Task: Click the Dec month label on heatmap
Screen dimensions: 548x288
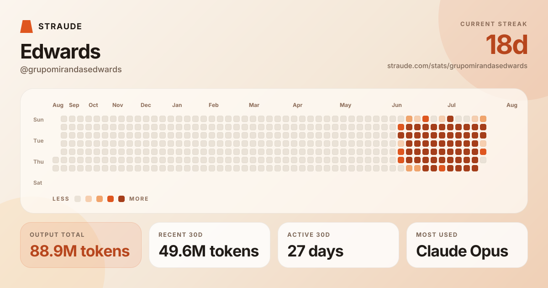Action: tap(146, 105)
